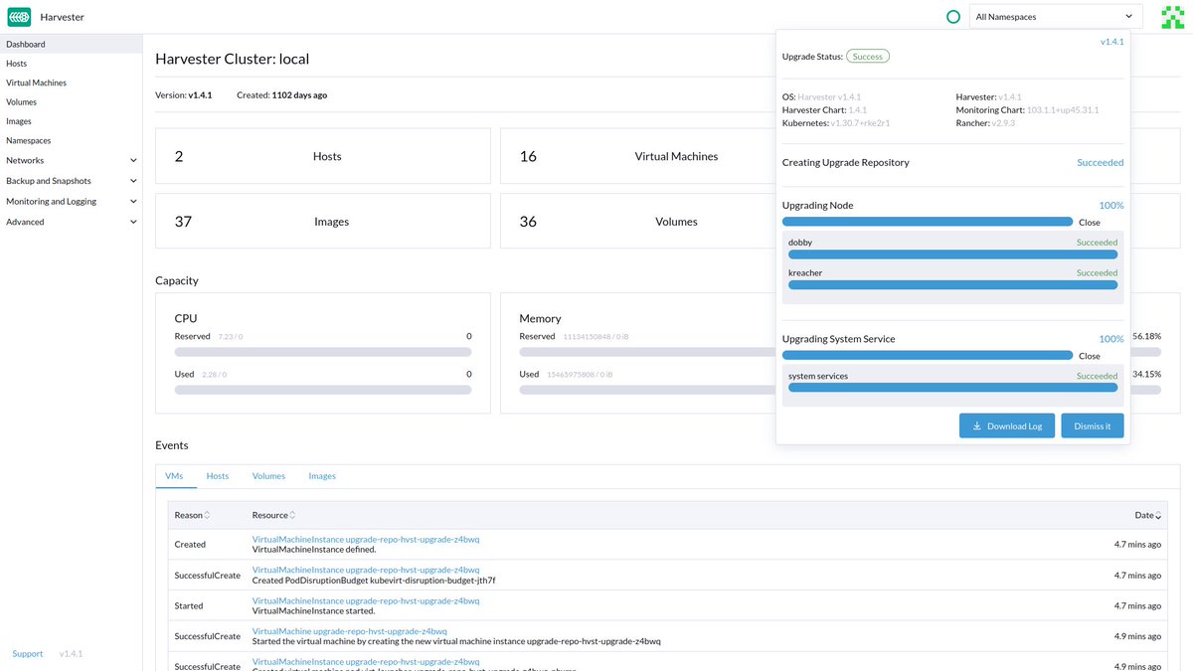Open Namespaces in sidebar

[71, 140]
